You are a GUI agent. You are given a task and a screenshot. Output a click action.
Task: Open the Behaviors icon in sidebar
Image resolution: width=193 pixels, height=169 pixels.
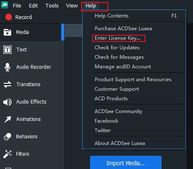pyautogui.click(x=7, y=137)
